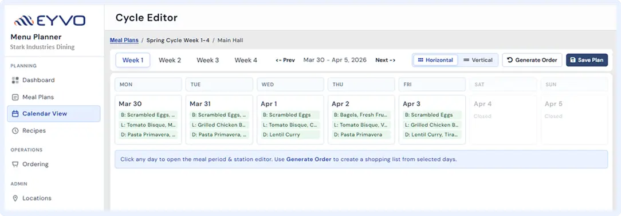
Task: Click Apr 3 Lentil Curry dinner entry
Action: pos(432,135)
